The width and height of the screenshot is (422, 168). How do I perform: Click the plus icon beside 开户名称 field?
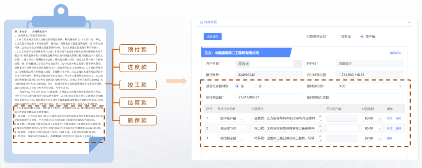point(298,64)
